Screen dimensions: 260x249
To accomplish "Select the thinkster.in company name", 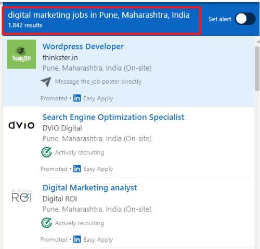I will [x=60, y=58].
